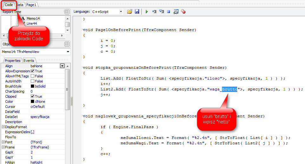
Task: Click the Trace Into icon
Action: pos(154,12)
